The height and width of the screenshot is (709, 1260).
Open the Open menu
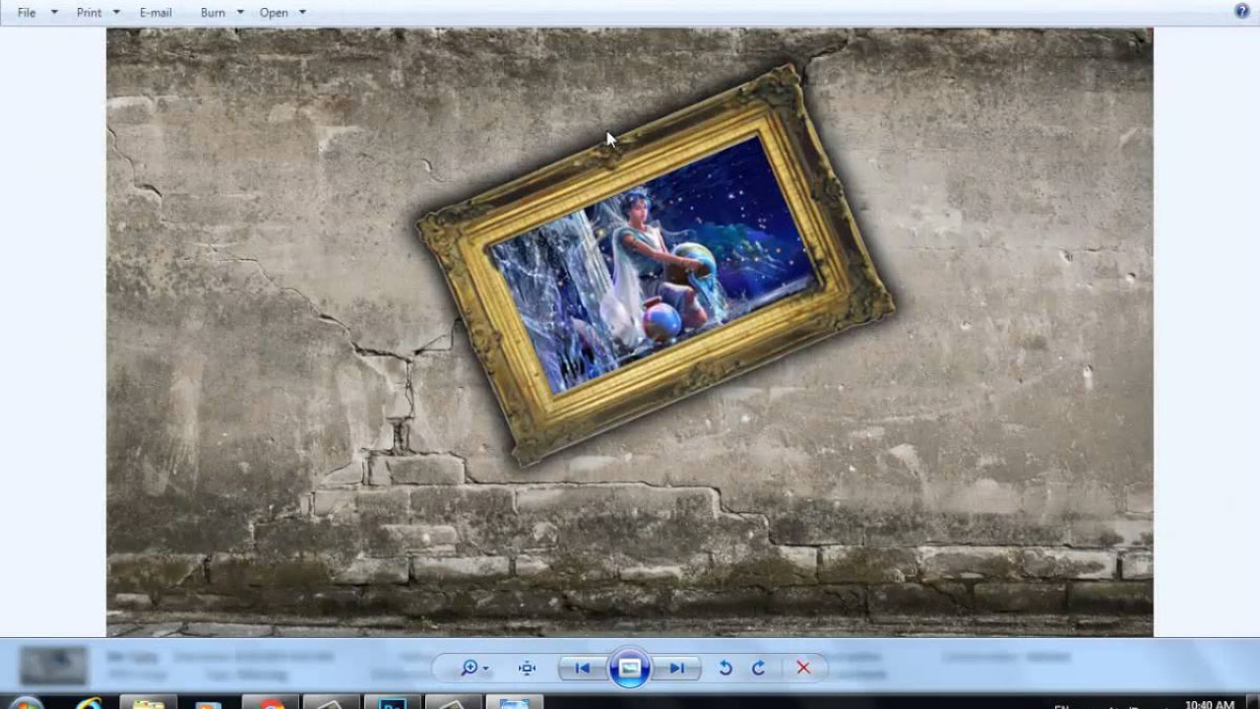pyautogui.click(x=274, y=13)
